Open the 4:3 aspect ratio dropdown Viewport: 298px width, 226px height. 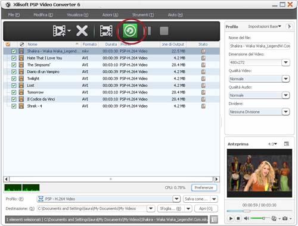pos(272,144)
